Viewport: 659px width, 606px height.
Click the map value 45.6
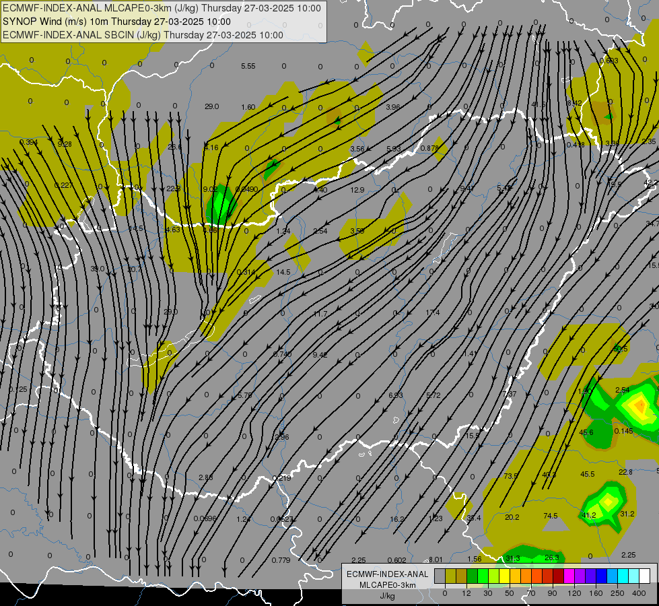pyautogui.click(x=586, y=432)
